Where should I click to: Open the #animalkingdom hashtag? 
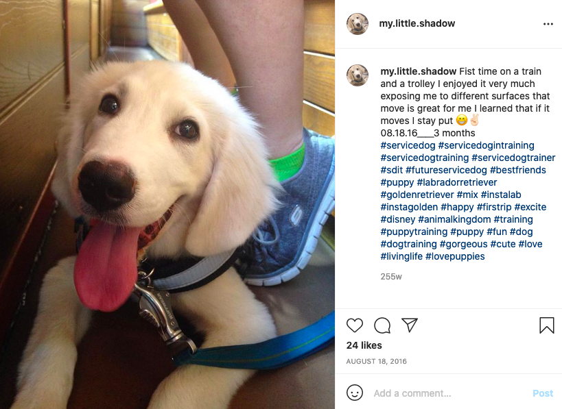pyautogui.click(x=454, y=219)
